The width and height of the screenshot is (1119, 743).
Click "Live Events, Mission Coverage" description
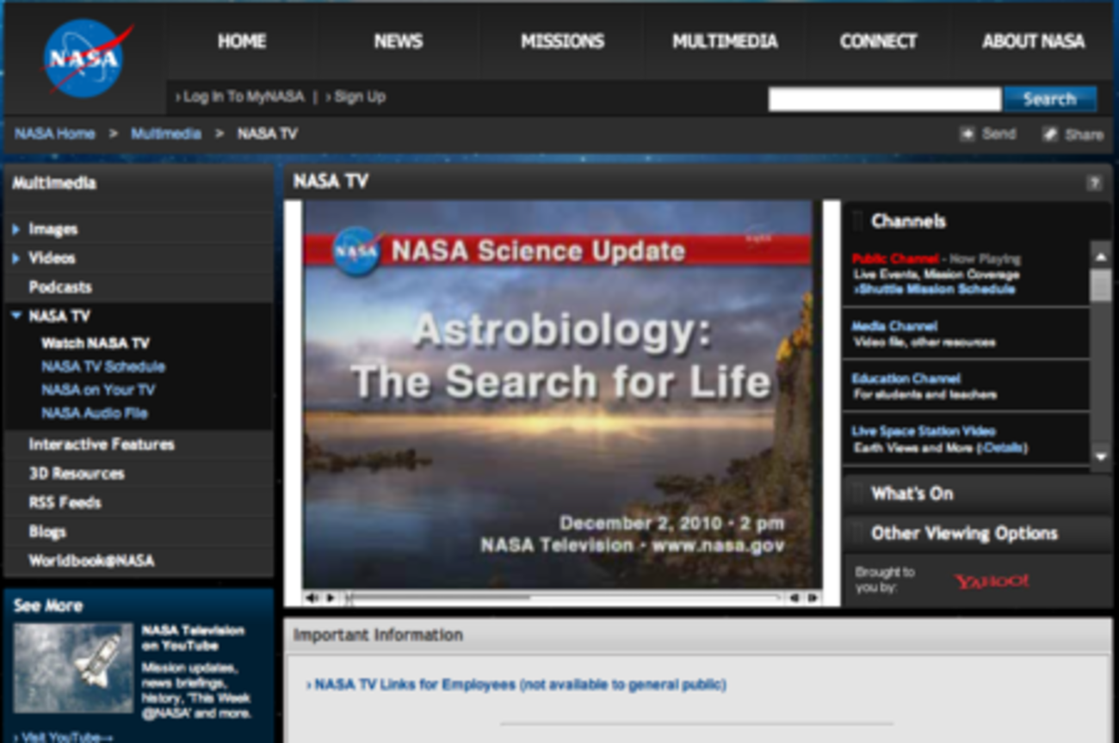click(937, 274)
